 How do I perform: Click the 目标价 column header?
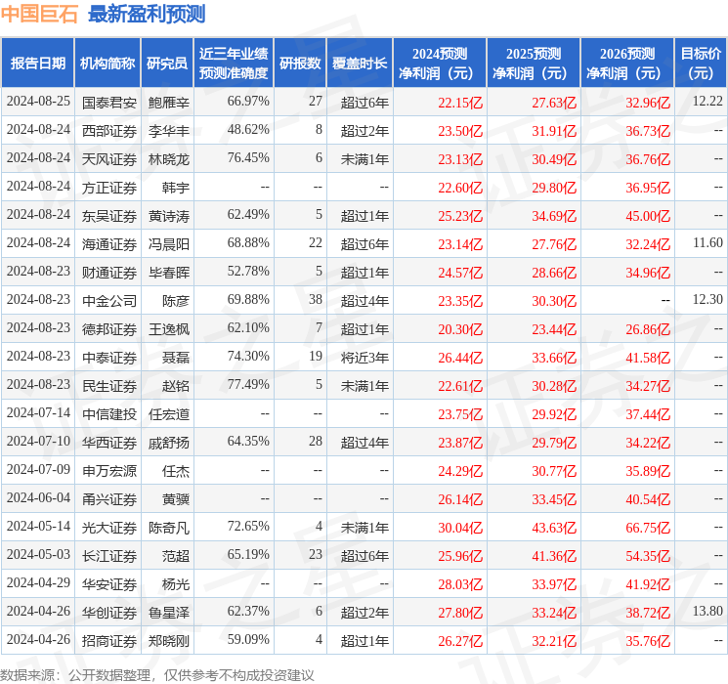point(701,64)
